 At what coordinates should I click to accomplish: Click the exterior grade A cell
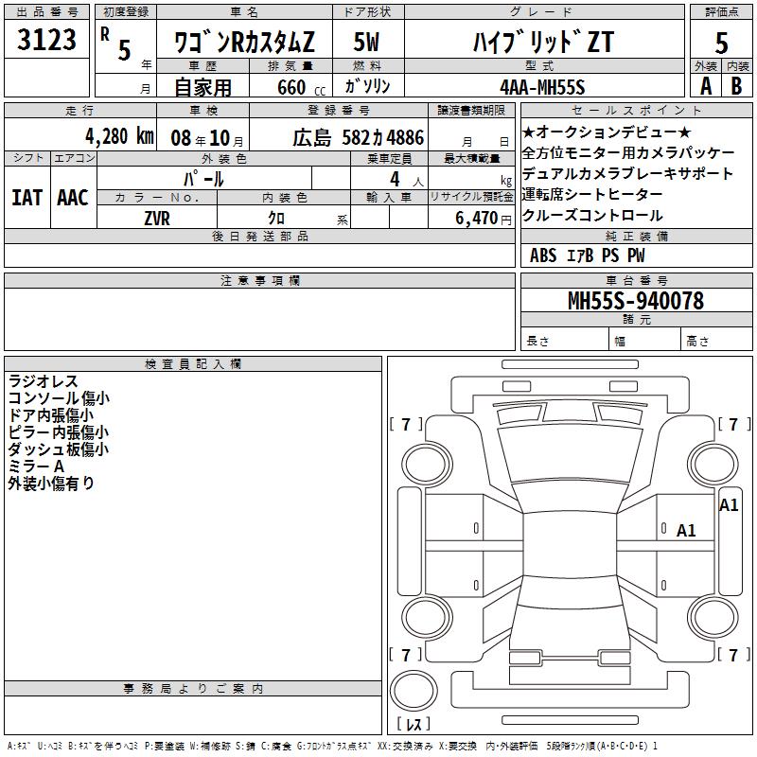[x=705, y=86]
